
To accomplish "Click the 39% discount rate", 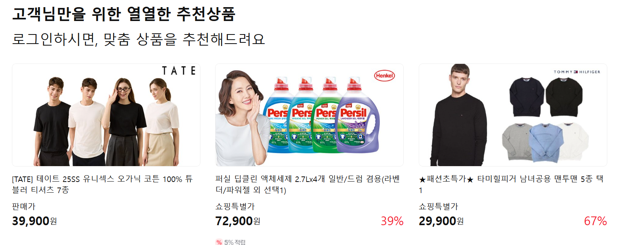I will tap(392, 221).
